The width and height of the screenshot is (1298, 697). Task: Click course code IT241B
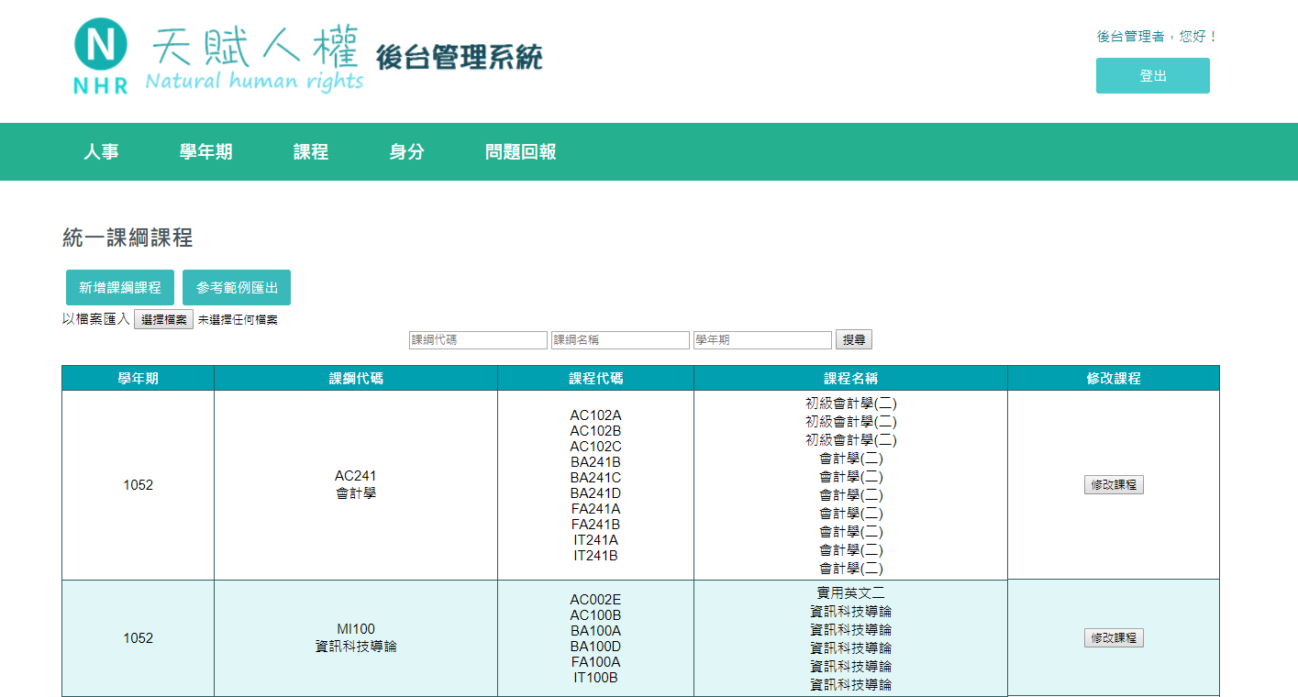[x=596, y=556]
